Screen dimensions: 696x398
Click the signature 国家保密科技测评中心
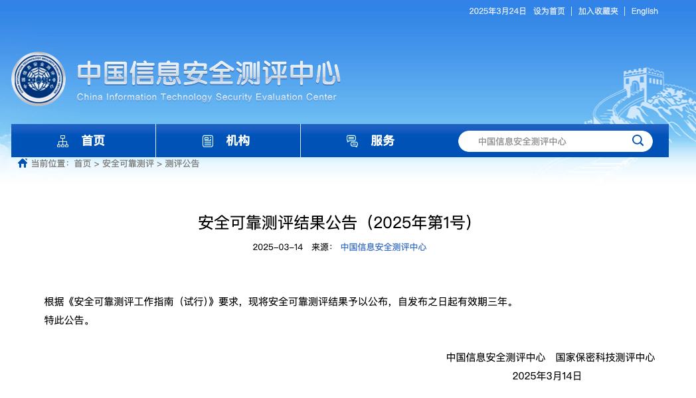pos(605,358)
